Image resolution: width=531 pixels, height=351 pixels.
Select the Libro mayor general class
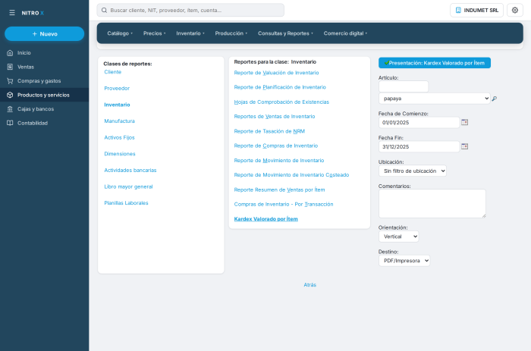[128, 186]
